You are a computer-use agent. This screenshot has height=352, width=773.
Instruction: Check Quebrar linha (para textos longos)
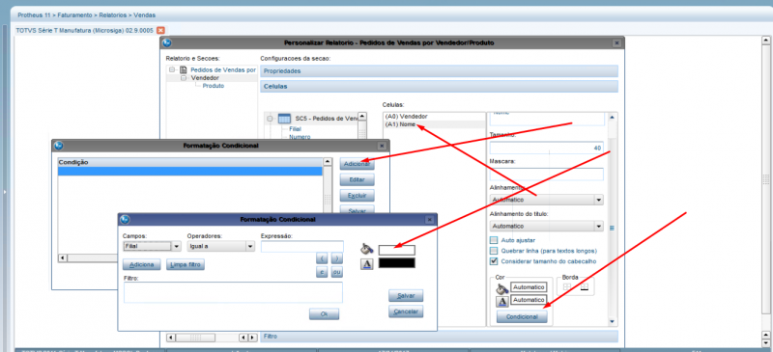(494, 251)
